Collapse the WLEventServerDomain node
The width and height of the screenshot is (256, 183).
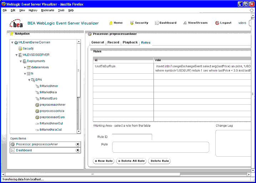[12, 43]
